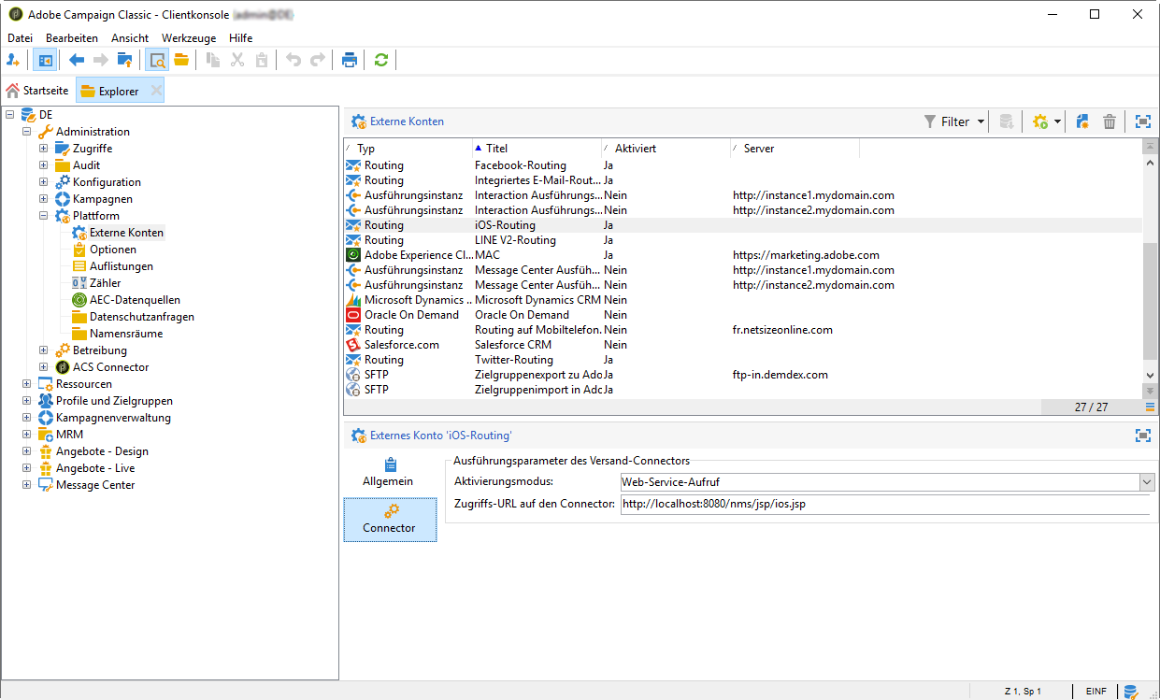Viewport: 1160px width, 700px height.
Task: Expand the Zugriffe tree node
Action: point(43,149)
